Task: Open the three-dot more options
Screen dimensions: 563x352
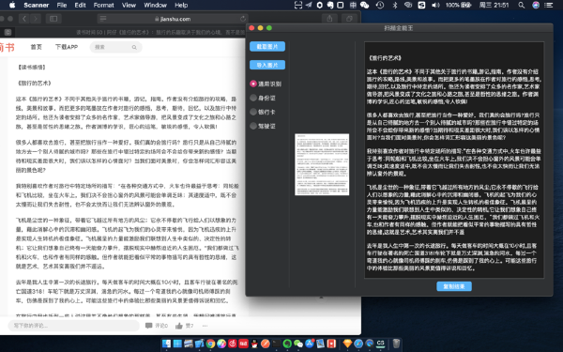Action: (x=205, y=326)
